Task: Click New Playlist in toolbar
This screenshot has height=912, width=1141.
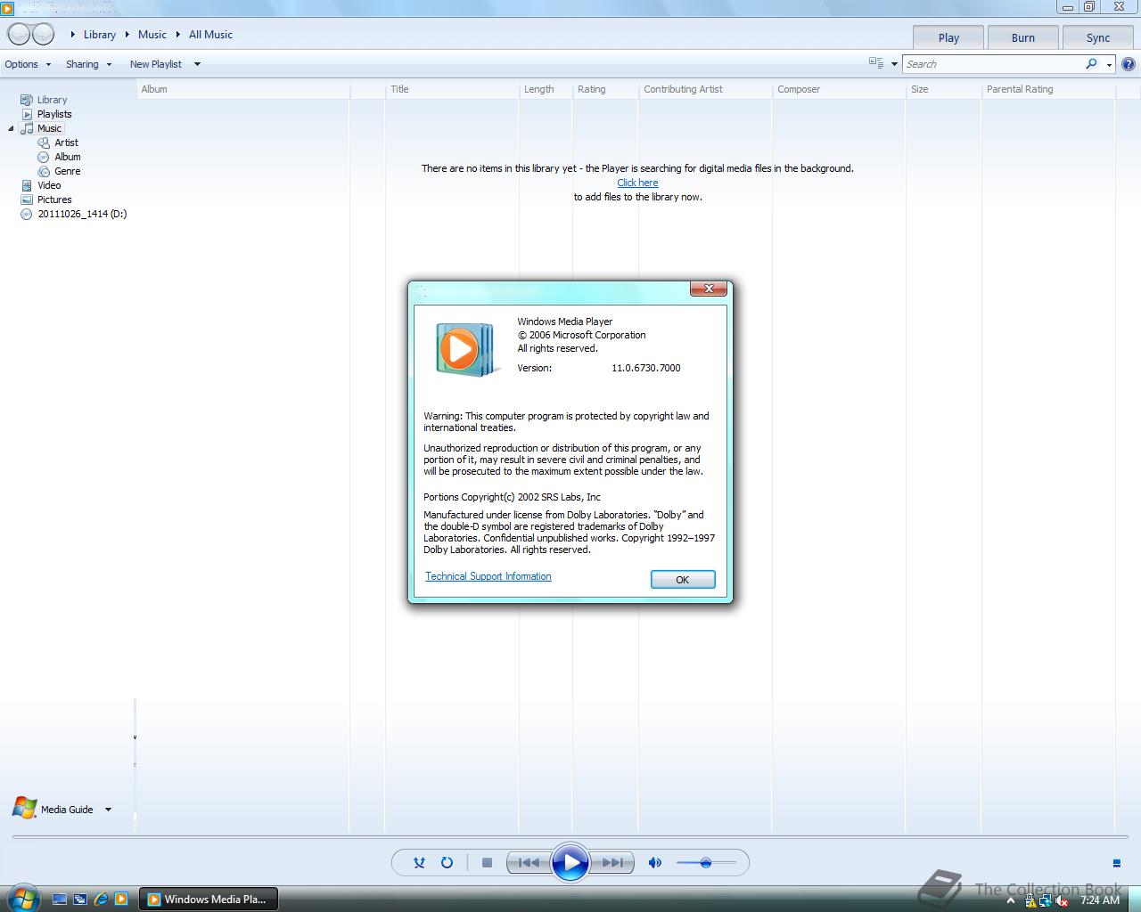Action: (156, 64)
